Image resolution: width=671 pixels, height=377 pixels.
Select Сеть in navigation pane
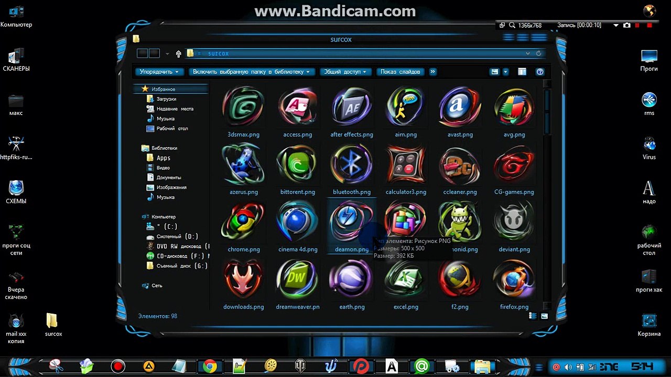[157, 286]
